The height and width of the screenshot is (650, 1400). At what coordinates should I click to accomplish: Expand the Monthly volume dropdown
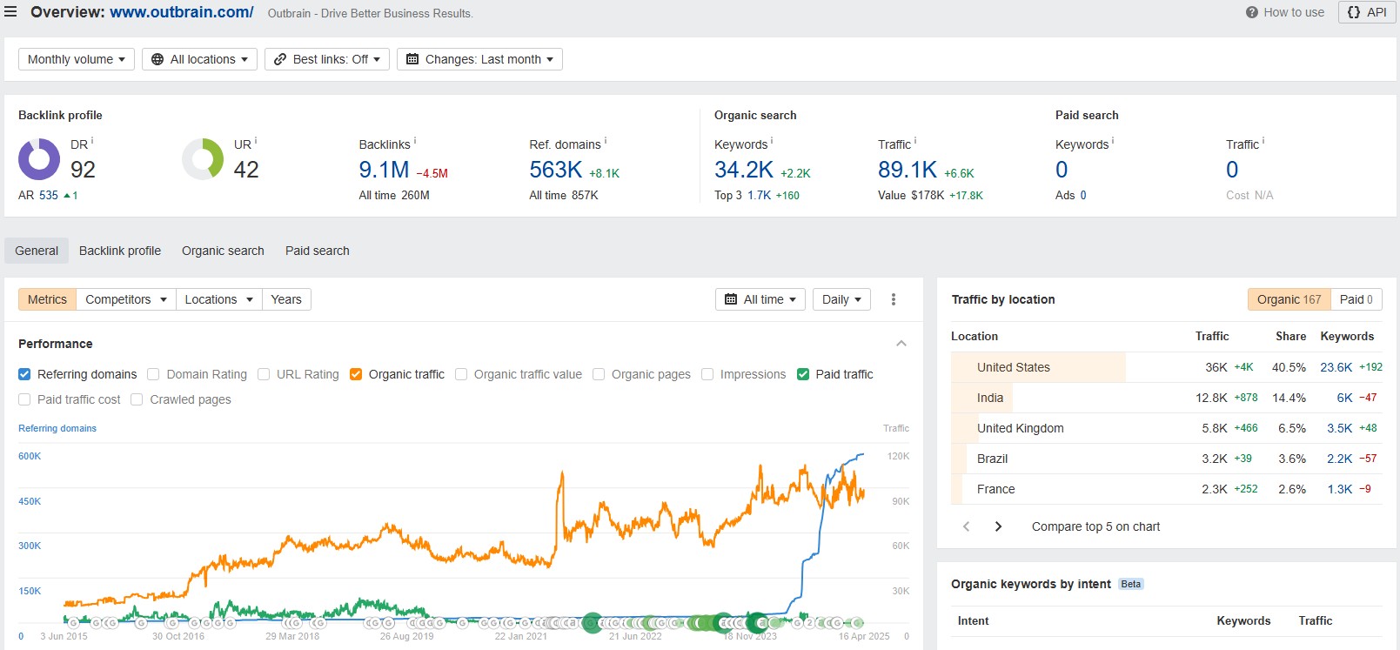(x=77, y=59)
